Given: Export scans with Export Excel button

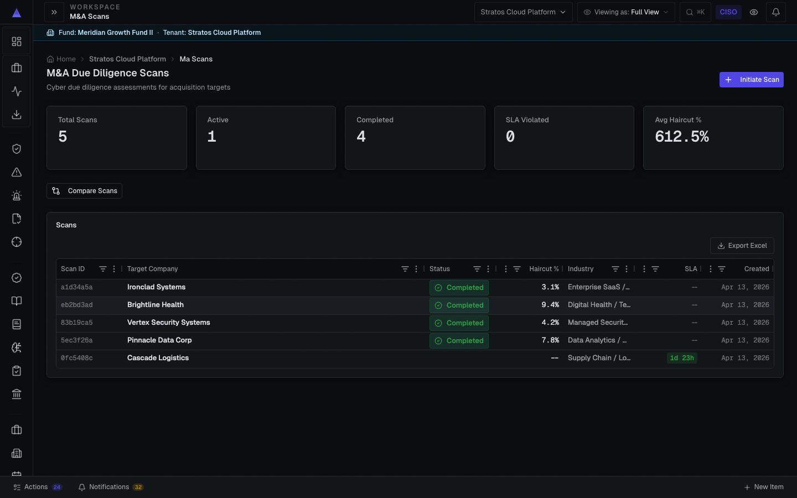Looking at the screenshot, I should [x=742, y=246].
